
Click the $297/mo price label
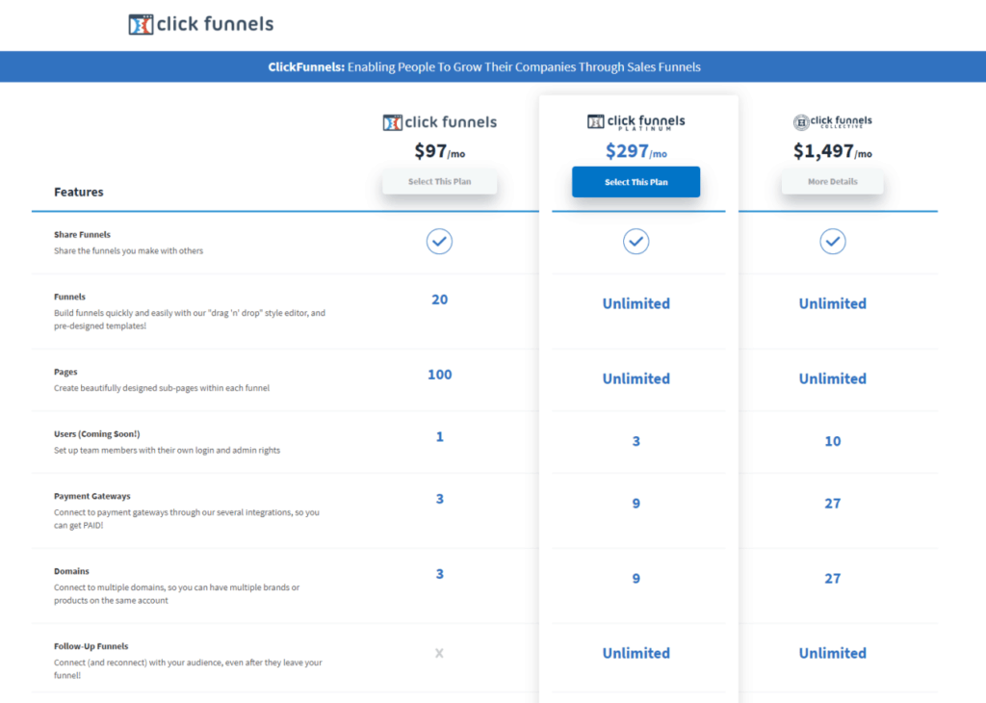(636, 151)
